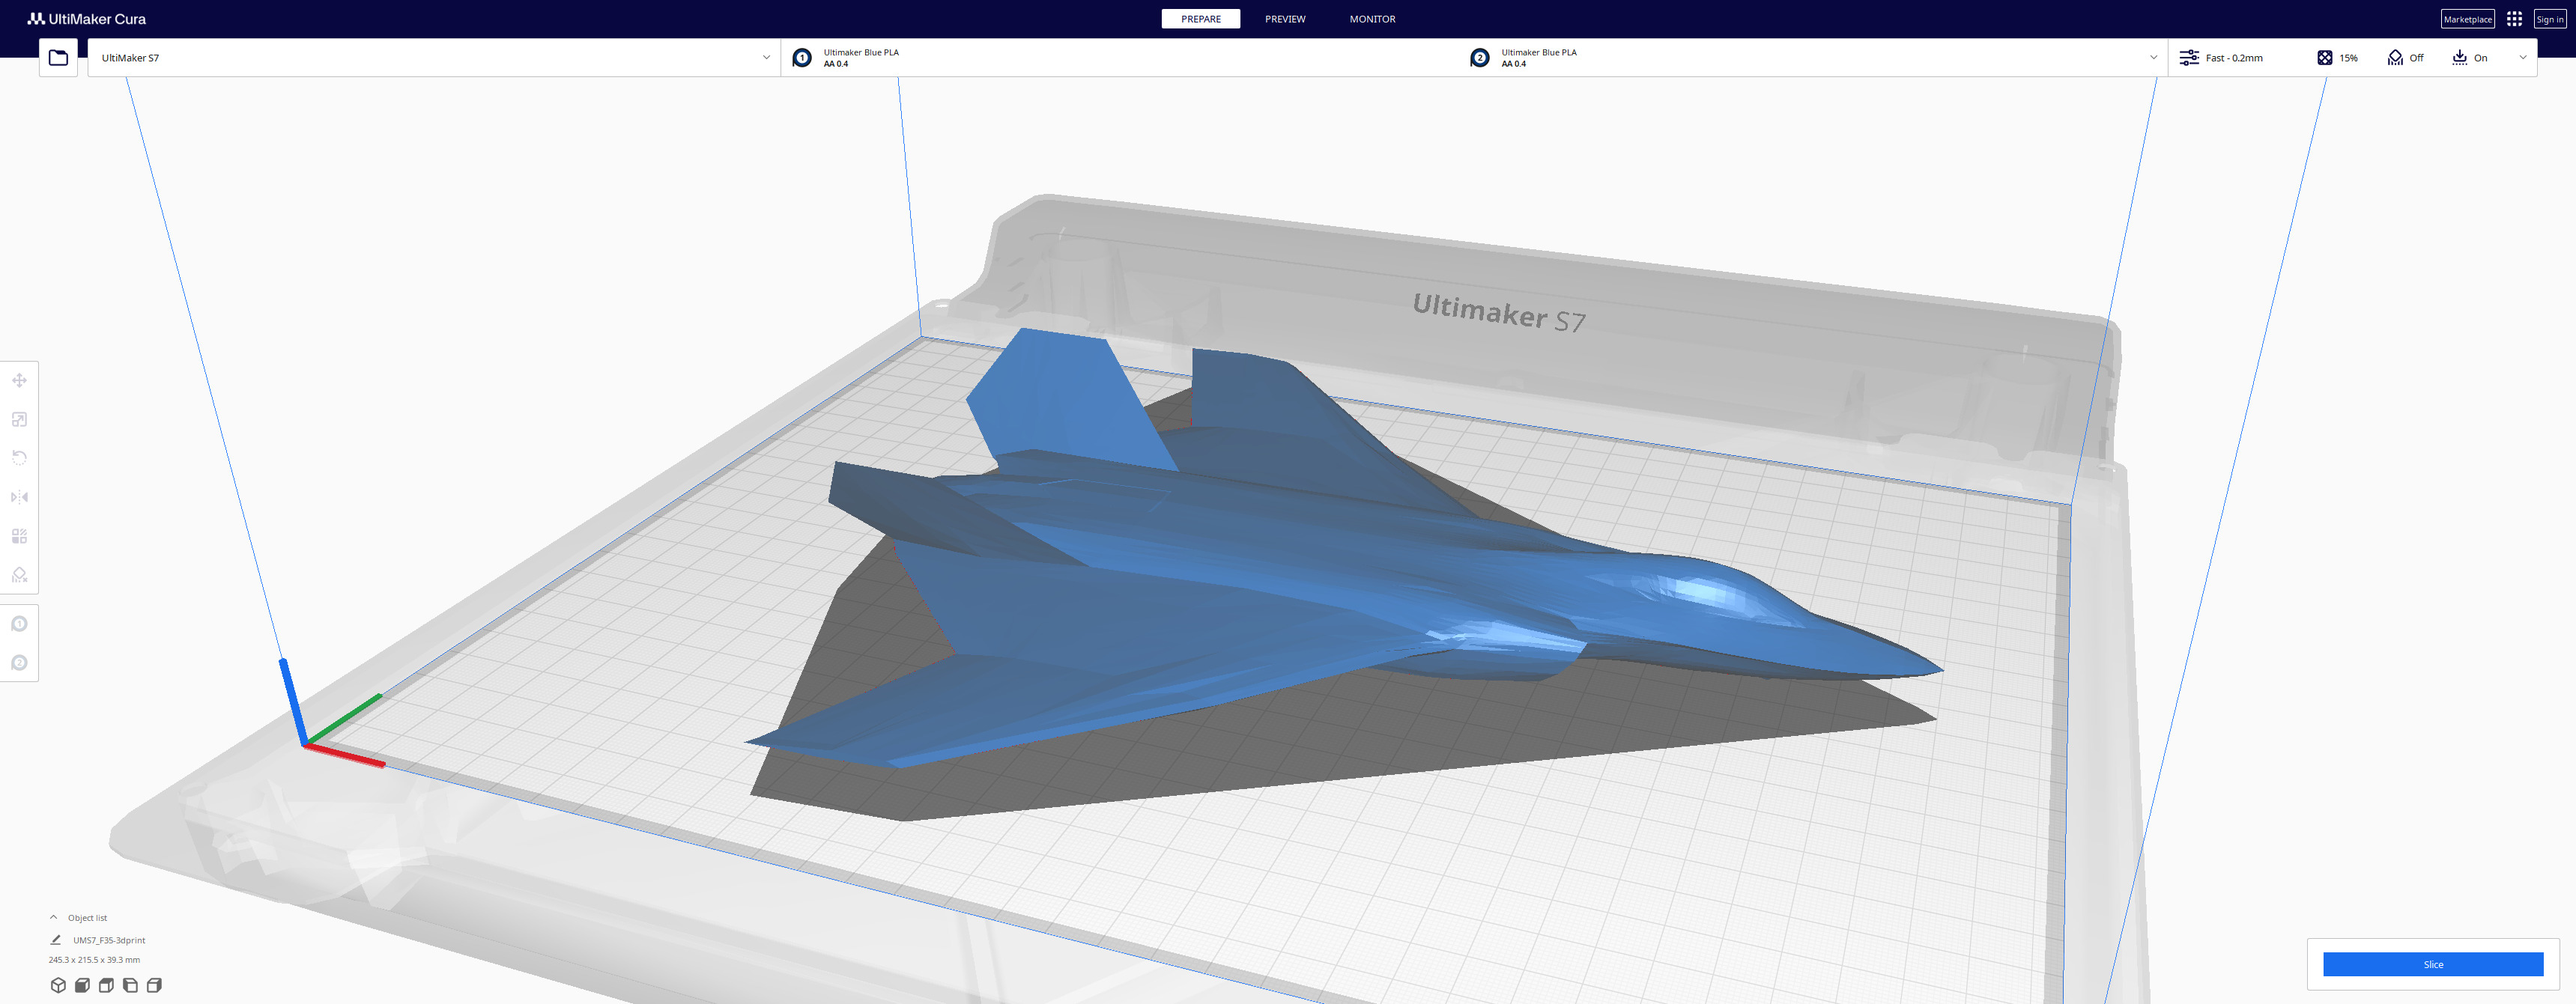Screen dimensions: 2576x1004
Task: Select UMS7_F35-3dprint in object list
Action: coord(109,940)
